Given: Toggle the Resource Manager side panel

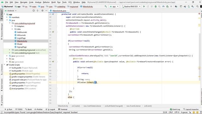Looking at the screenshot, I should 2,31.
